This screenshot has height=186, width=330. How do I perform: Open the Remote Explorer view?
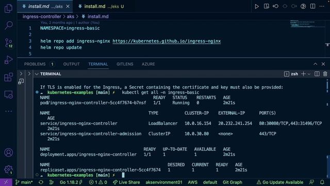8,95
